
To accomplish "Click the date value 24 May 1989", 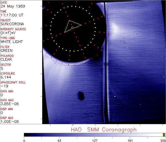I will (x=11, y=6).
